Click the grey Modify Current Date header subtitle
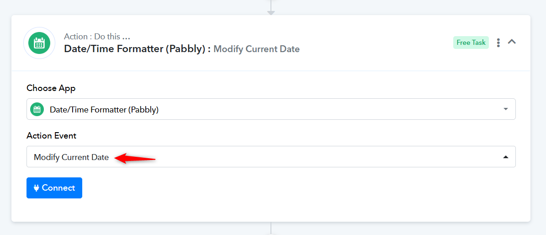546x235 pixels. pos(256,49)
